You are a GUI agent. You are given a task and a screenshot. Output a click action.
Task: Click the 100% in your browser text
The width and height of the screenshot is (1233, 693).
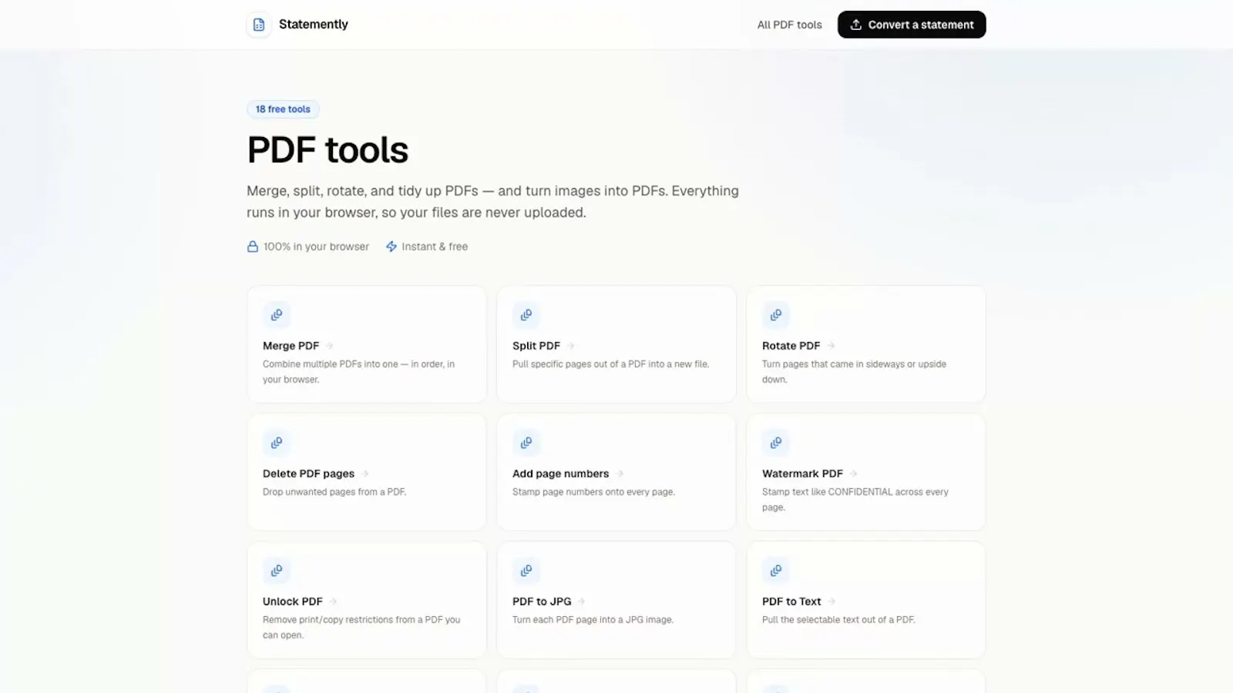[316, 246]
